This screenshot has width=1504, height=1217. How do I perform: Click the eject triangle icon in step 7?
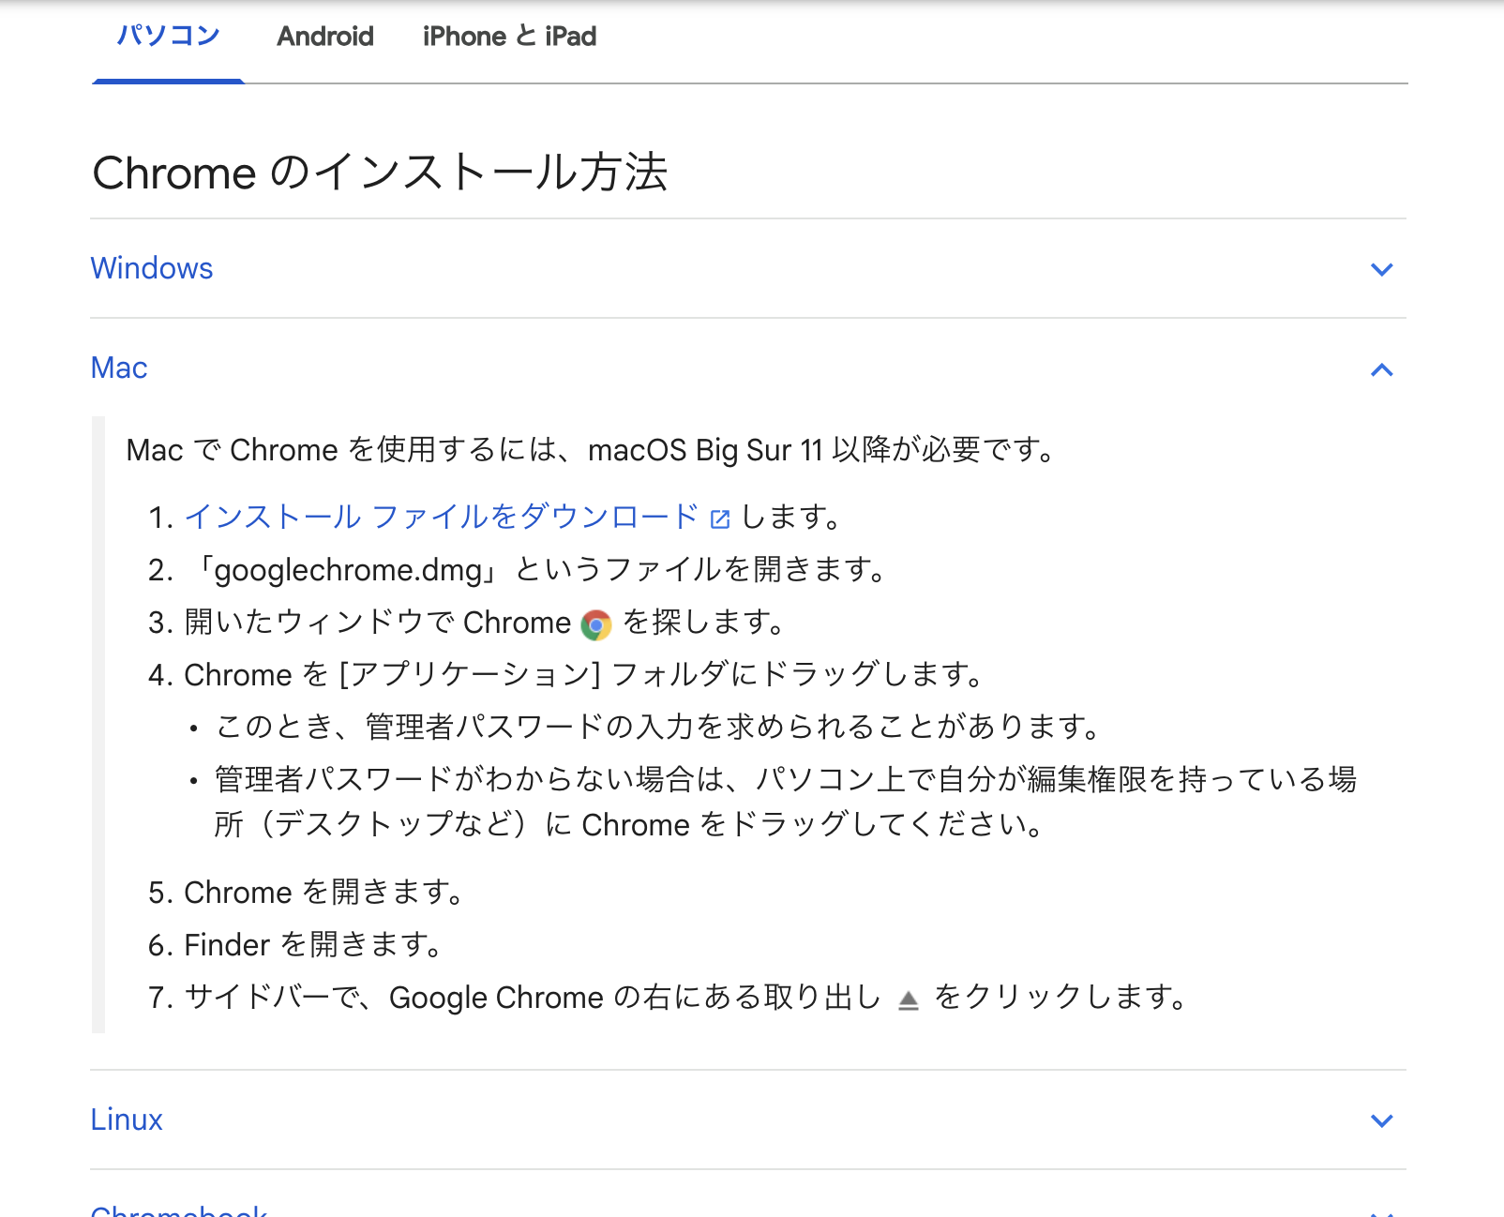tap(908, 999)
